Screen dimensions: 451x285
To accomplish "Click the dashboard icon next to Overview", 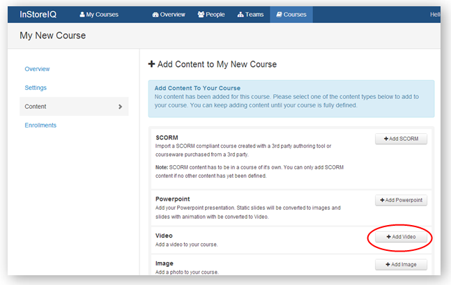I will click(155, 14).
